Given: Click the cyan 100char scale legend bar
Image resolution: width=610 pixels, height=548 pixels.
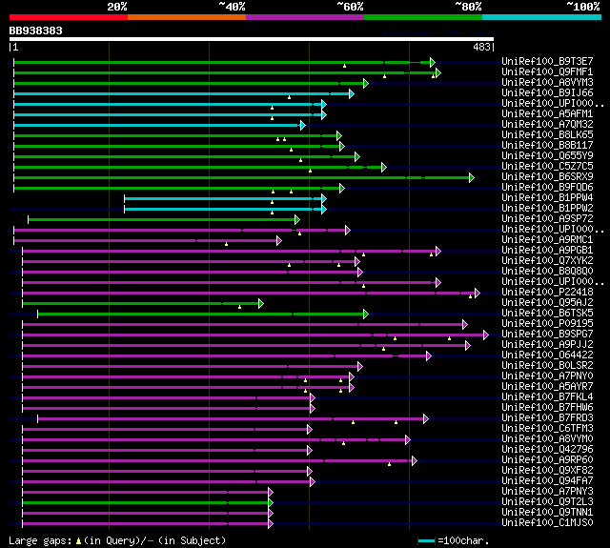Looking at the screenshot, I should tap(426, 540).
